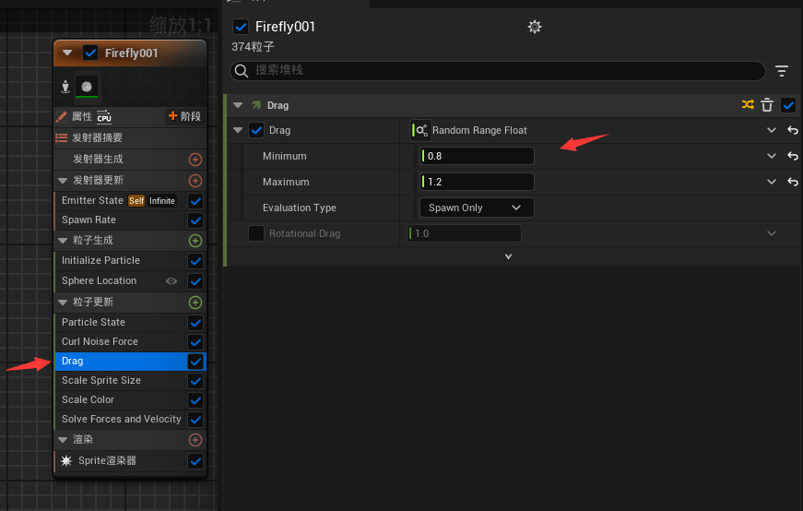The width and height of the screenshot is (803, 511).
Task: Toggle Scale Sprite Size module checkbox
Action: pyautogui.click(x=195, y=381)
